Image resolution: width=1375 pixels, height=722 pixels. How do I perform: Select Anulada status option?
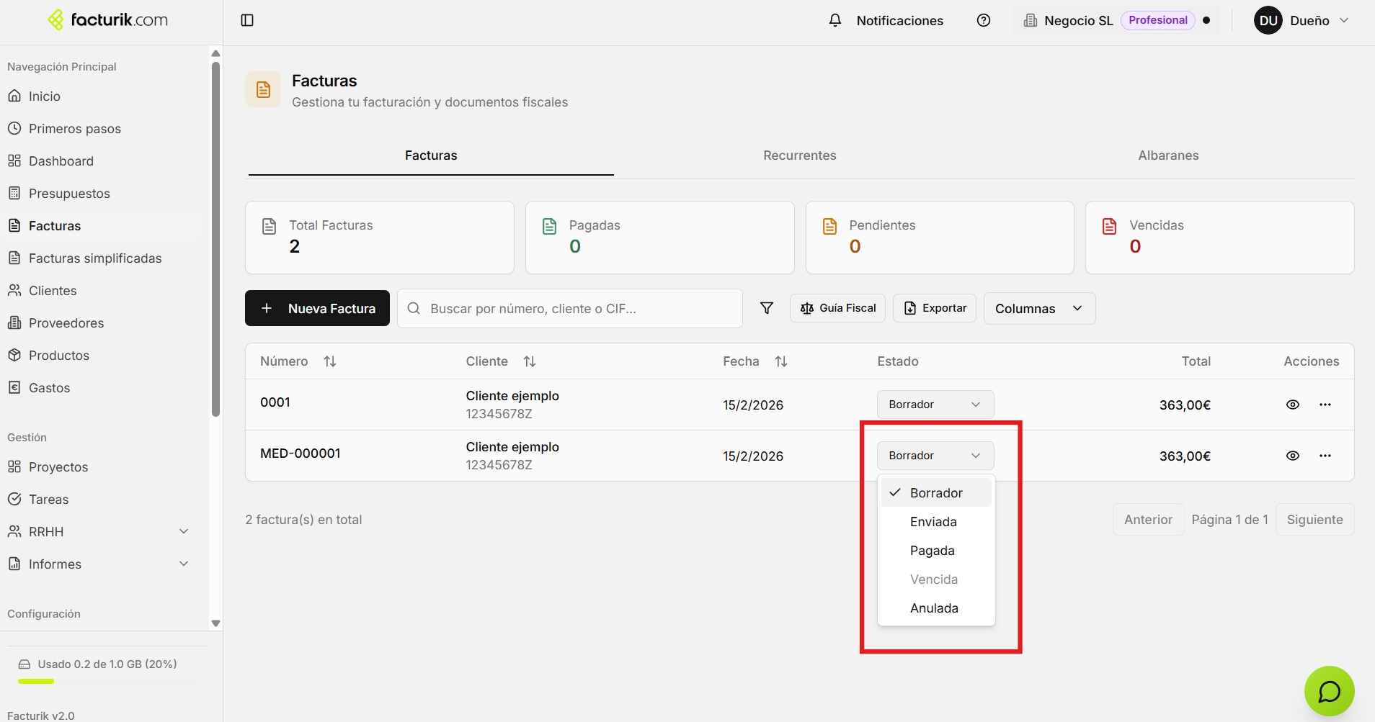(936, 608)
